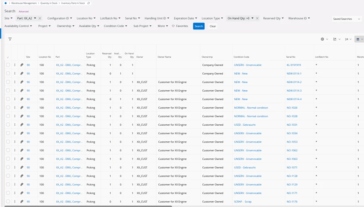The image size is (364, 207).
Task: Switch the table view layout icon
Action: click(360, 40)
